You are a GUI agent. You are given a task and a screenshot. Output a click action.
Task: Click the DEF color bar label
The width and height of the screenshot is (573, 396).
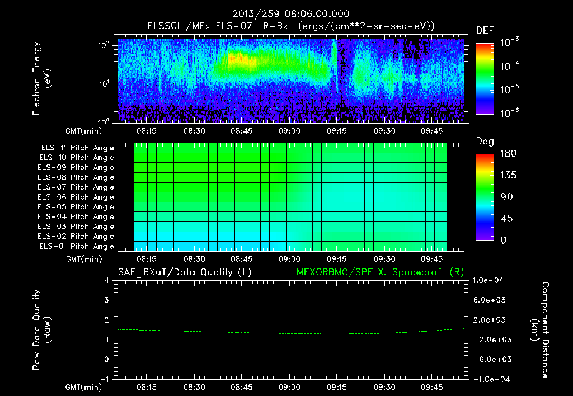pos(485,30)
